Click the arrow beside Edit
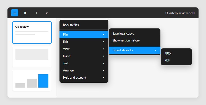The height and width of the screenshot is (105, 206). (104, 42)
